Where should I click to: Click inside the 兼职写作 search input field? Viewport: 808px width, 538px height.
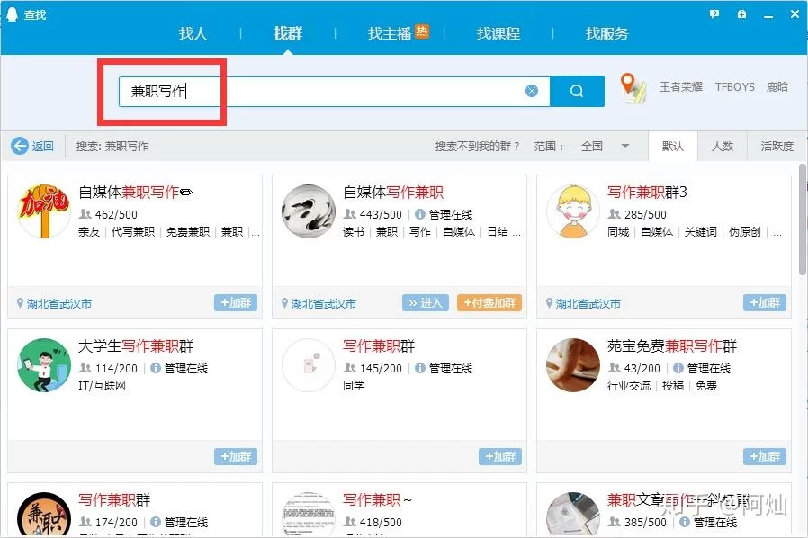coord(270,90)
